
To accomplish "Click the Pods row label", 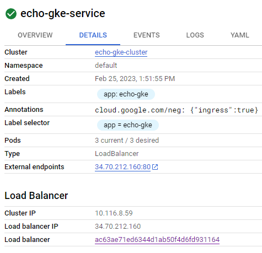I will pyautogui.click(x=13, y=141).
